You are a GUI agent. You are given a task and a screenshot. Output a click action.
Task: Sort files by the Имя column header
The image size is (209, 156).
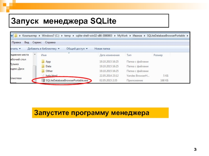[43, 55]
